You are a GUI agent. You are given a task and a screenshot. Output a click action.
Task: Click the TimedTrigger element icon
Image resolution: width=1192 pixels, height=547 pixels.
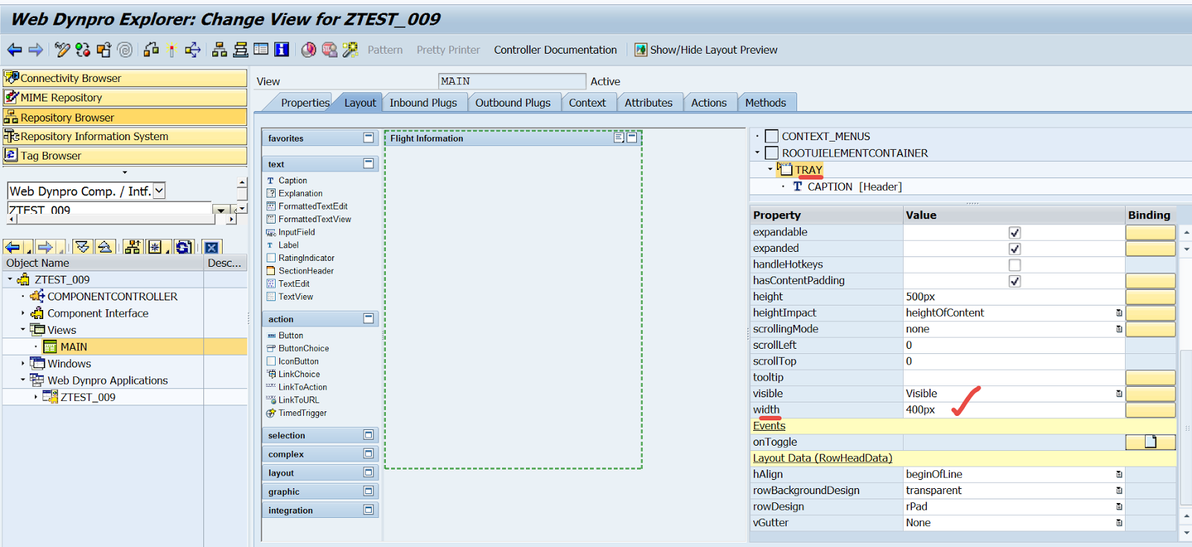coord(271,414)
